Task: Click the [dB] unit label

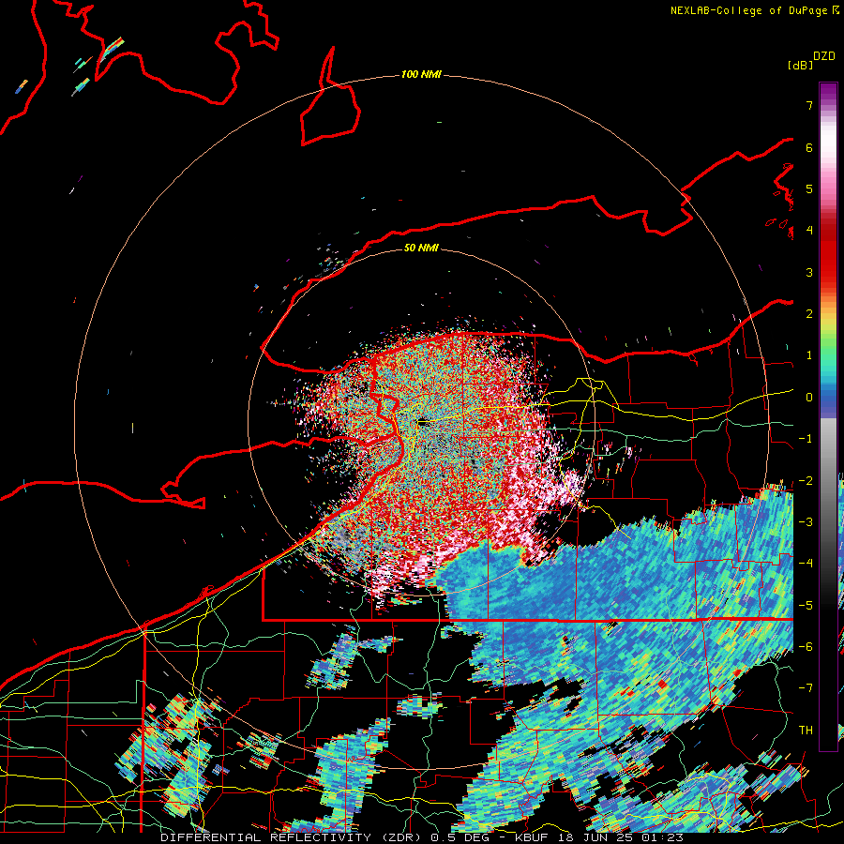Action: pos(801,65)
